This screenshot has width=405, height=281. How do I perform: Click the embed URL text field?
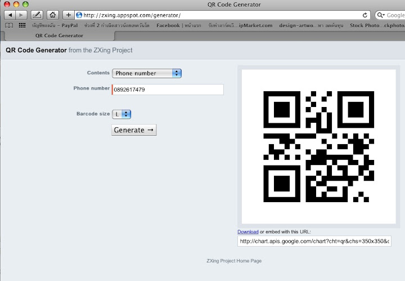[314, 241]
